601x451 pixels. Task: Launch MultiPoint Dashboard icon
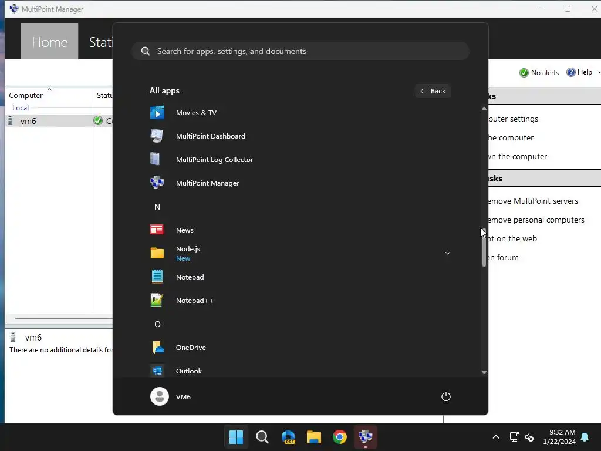pyautogui.click(x=157, y=136)
